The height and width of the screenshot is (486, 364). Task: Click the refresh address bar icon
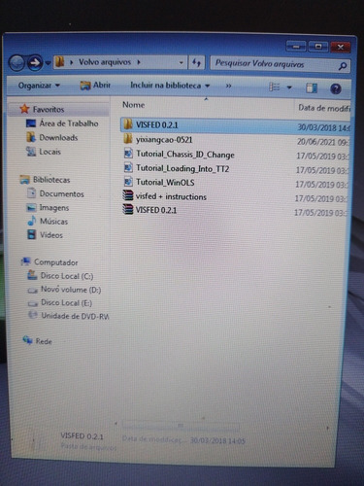click(196, 62)
